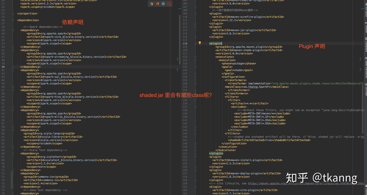
Task: Collapse the executions element fold
Action: click(195, 57)
